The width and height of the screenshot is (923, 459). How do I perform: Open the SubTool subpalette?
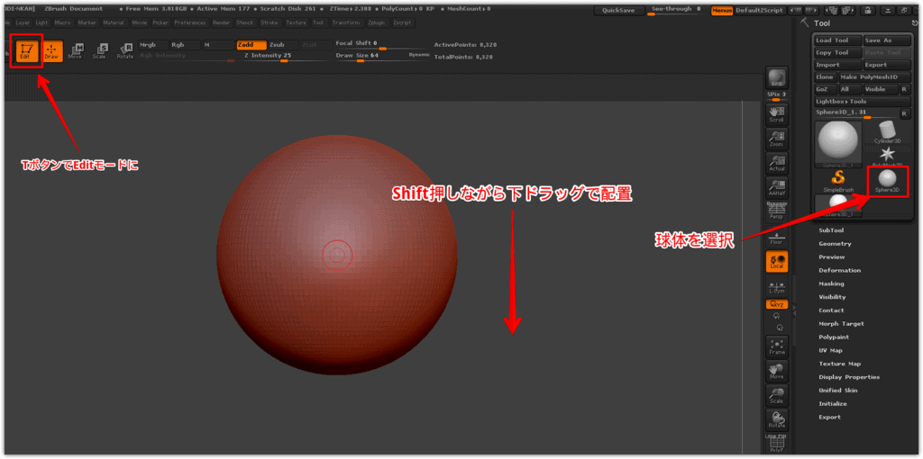click(x=832, y=230)
